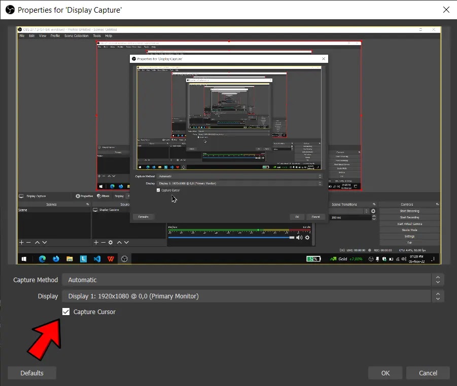This screenshot has height=386, width=457.
Task: Open audio mixer gear settings icon
Action: click(x=307, y=238)
